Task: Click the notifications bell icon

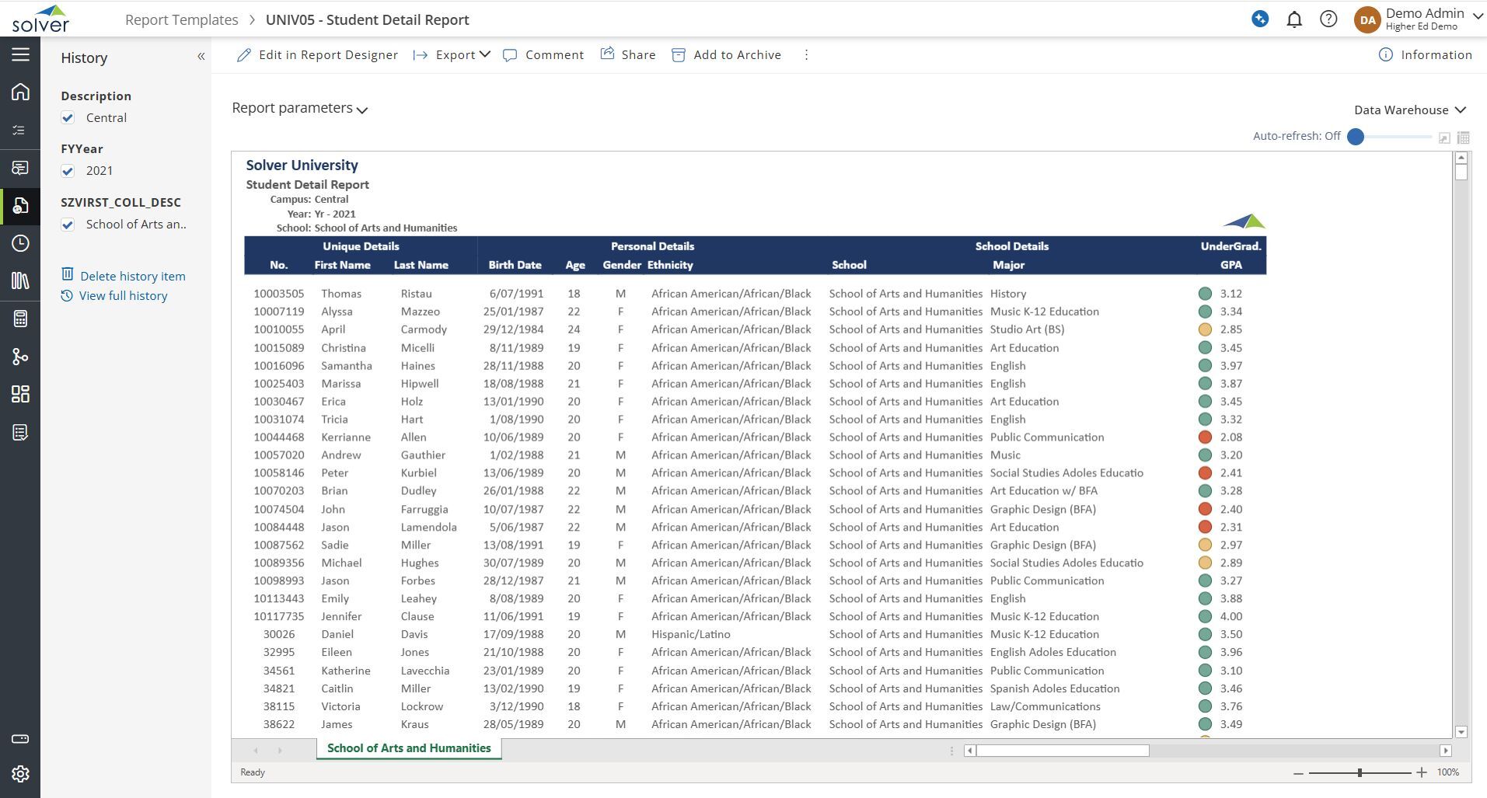Action: coord(1294,19)
